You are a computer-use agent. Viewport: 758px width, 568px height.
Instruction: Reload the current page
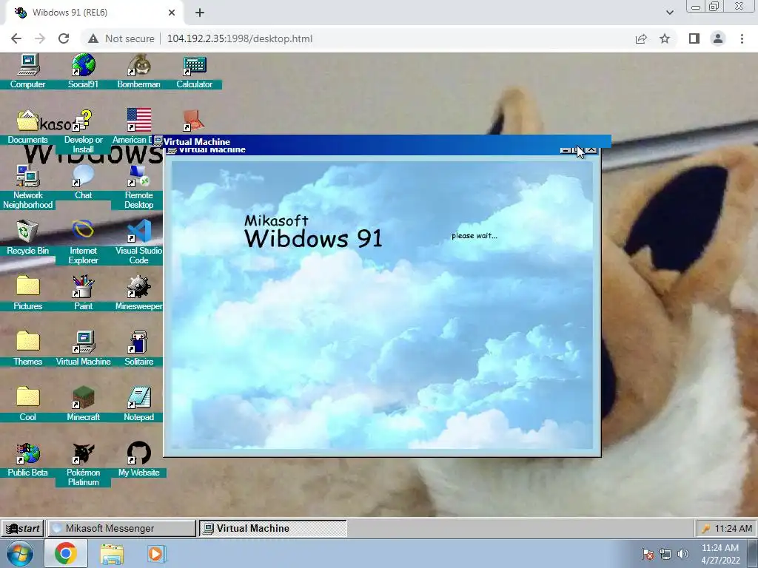tap(64, 38)
